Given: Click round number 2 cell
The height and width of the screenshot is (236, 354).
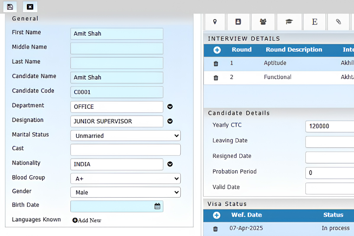Looking at the screenshot, I should point(232,77).
